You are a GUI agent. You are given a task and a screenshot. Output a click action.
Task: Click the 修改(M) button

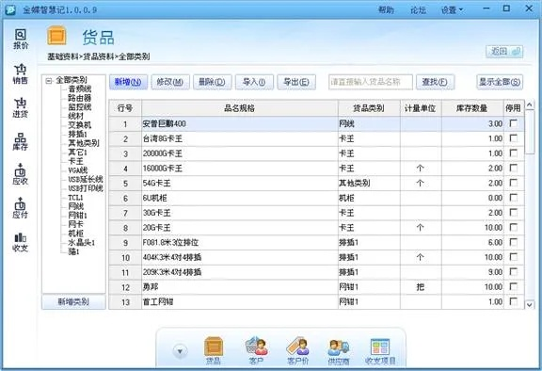tap(170, 82)
